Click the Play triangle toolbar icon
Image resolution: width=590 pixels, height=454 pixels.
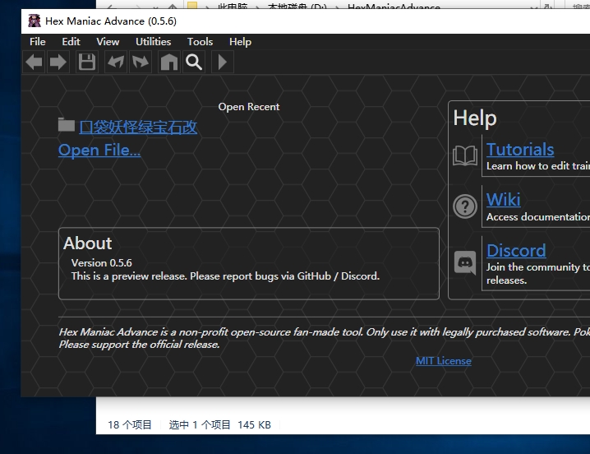[223, 63]
